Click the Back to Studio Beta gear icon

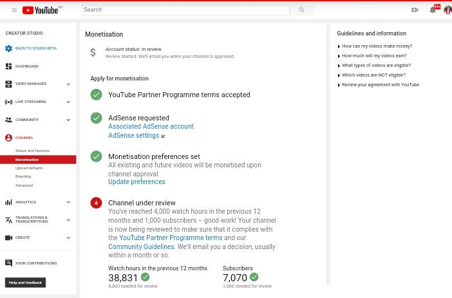(8, 48)
